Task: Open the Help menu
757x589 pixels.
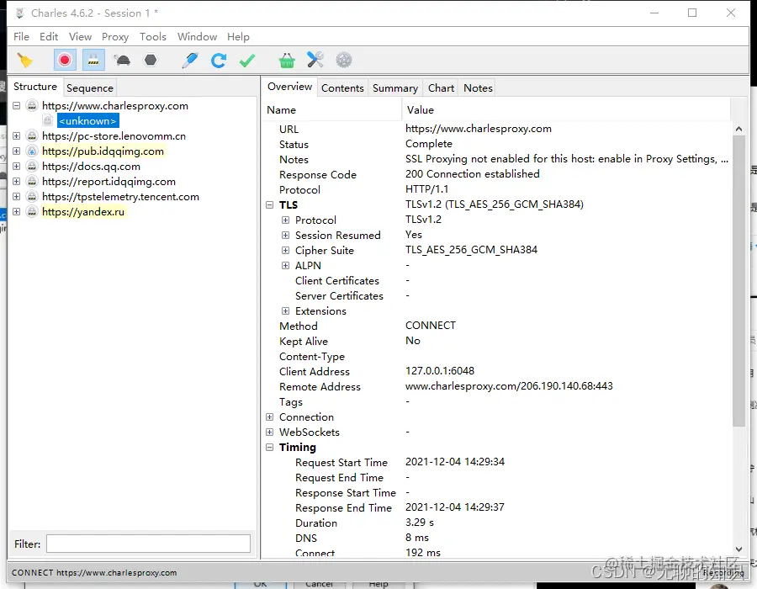Action: tap(238, 37)
